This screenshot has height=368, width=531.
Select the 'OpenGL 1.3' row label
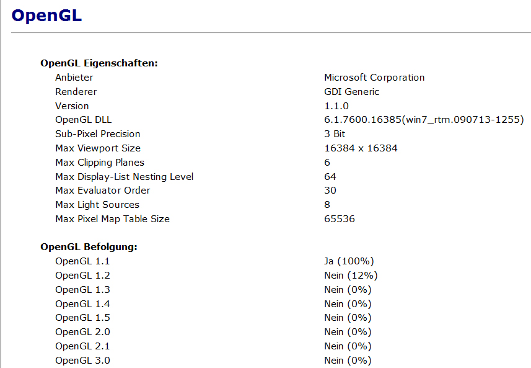pos(82,290)
